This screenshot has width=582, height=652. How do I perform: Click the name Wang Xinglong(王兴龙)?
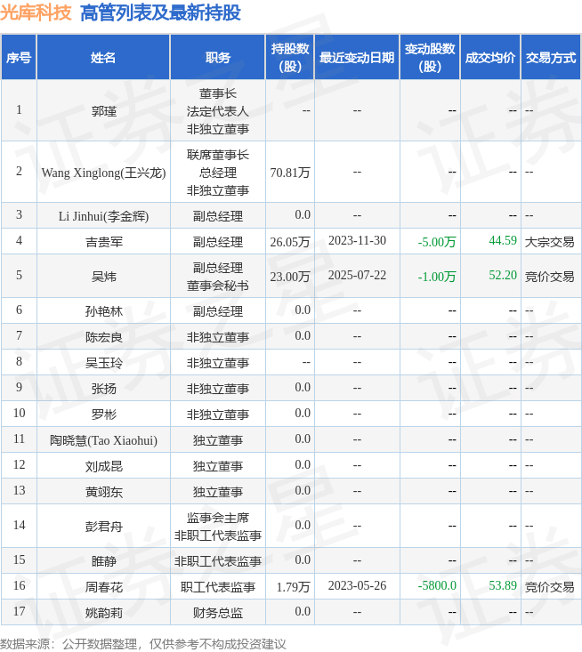pos(103,173)
